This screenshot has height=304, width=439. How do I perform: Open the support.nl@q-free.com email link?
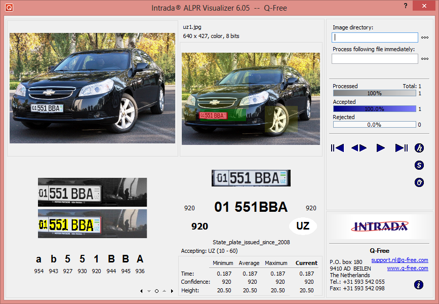click(400, 260)
